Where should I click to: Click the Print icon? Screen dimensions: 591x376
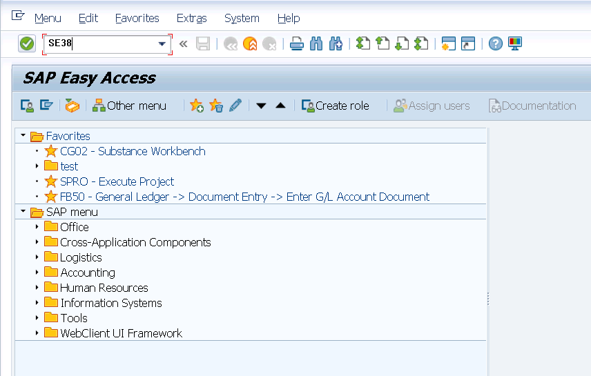pos(297,43)
